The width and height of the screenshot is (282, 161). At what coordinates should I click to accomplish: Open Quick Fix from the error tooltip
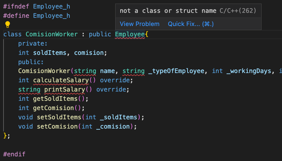click(191, 24)
